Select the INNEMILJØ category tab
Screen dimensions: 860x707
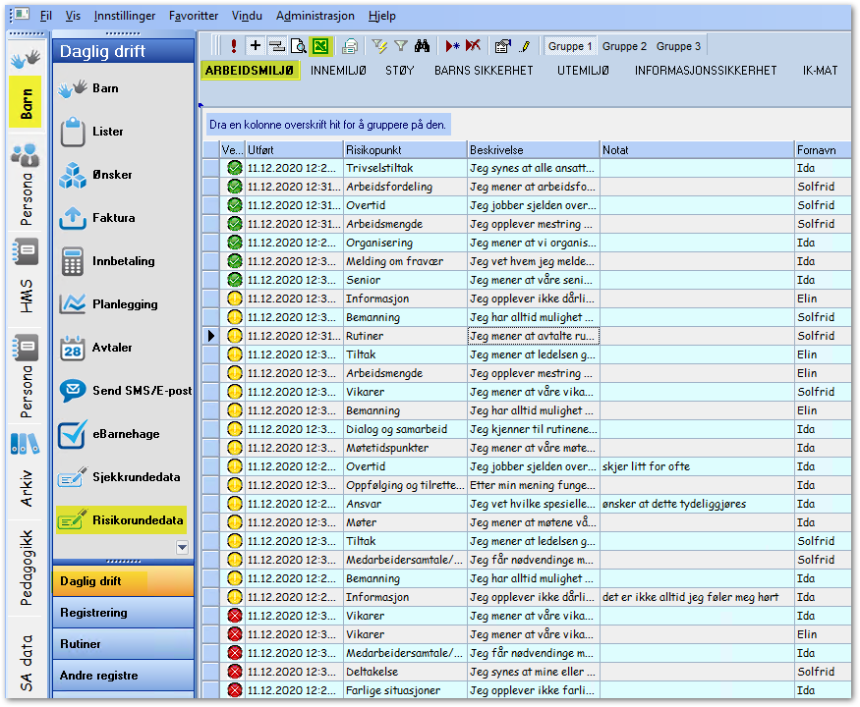pos(338,70)
